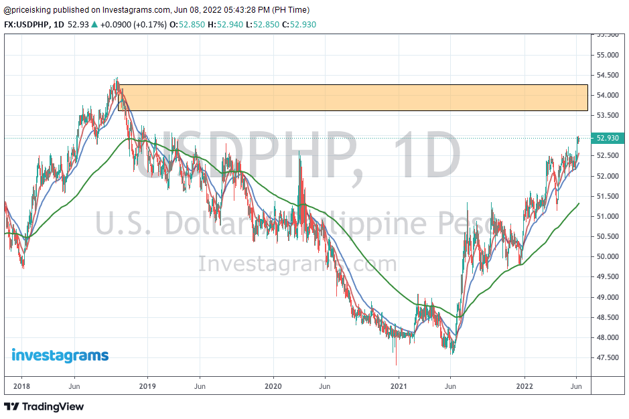Click the FX:USDPHP symbol label

coord(27,25)
